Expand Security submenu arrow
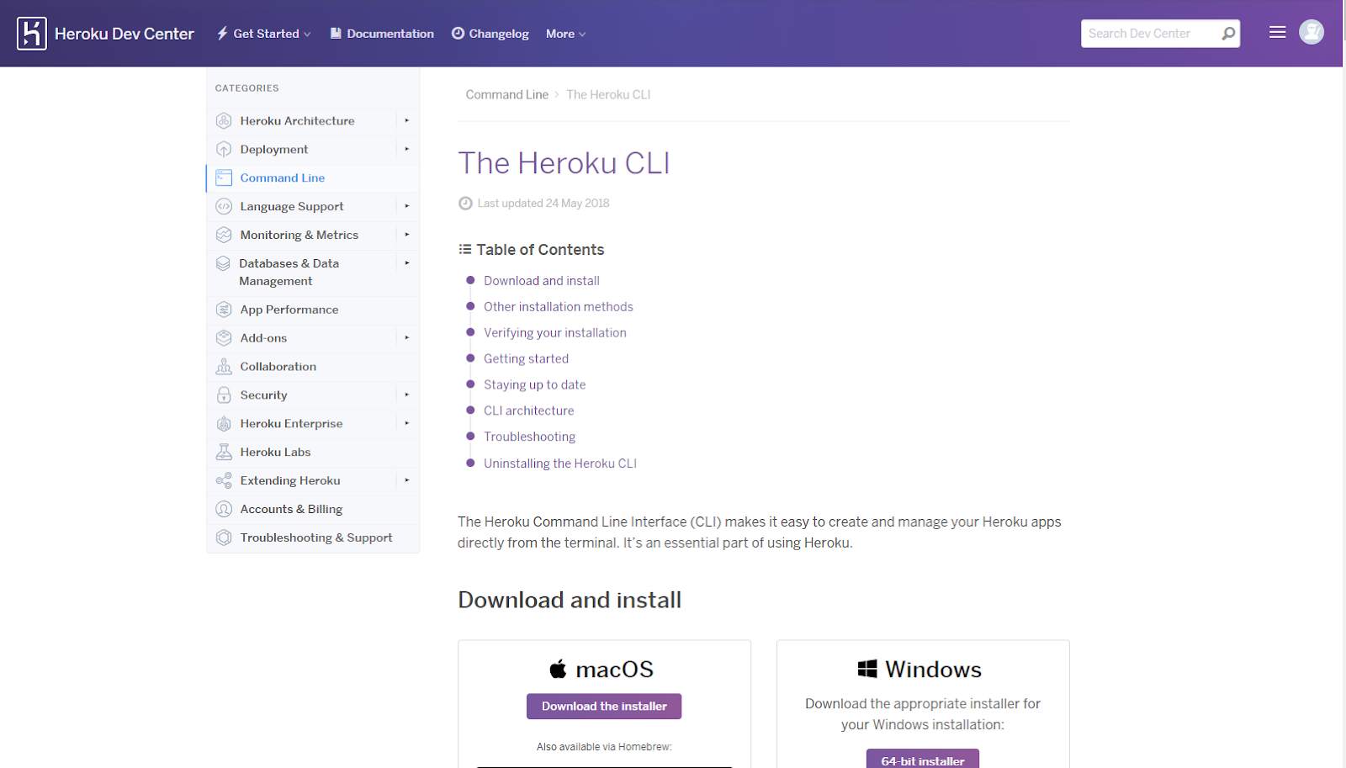 pyautogui.click(x=407, y=395)
